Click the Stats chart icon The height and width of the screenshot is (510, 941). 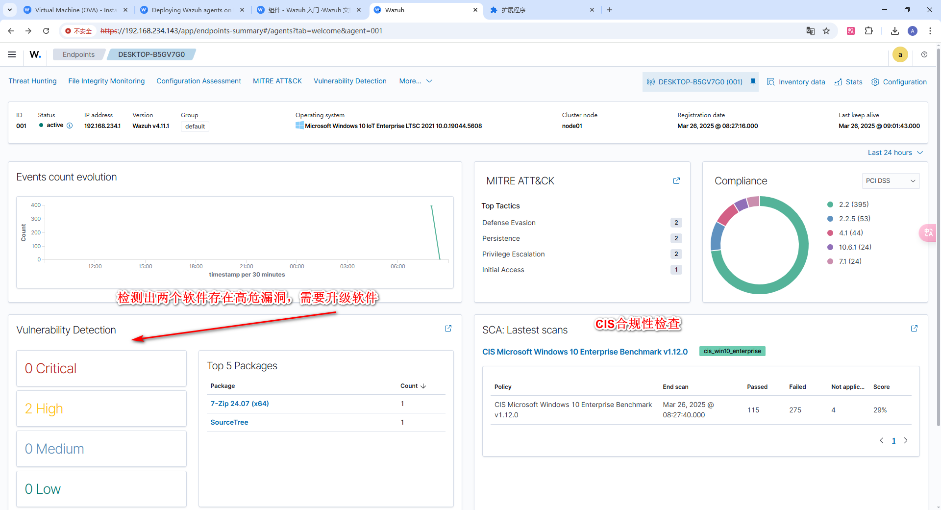pyautogui.click(x=838, y=82)
